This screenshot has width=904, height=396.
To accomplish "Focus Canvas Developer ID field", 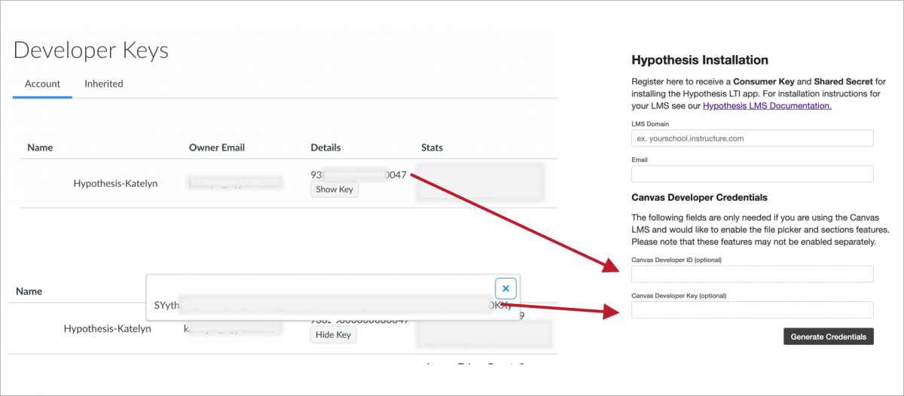I will tap(753, 274).
